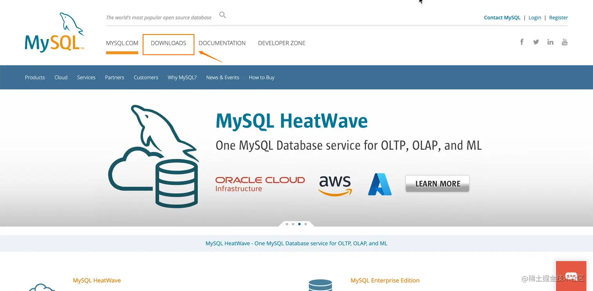
Task: Click the MySQL dolphin logo
Action: click(x=55, y=32)
